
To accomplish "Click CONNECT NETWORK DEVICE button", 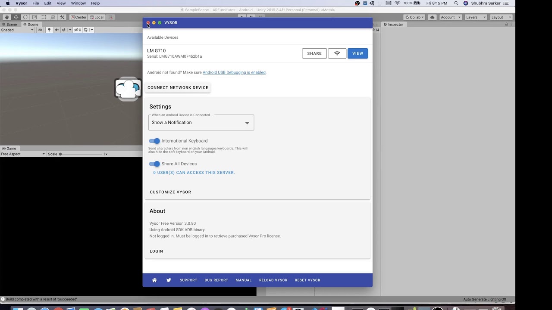I will (178, 87).
